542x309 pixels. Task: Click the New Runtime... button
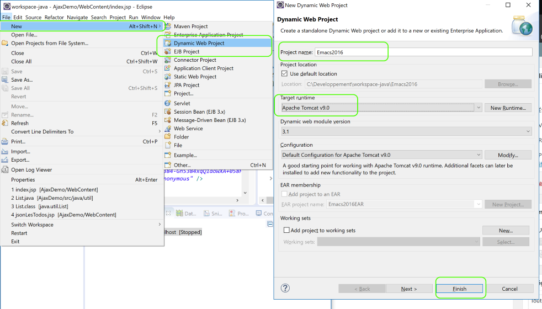[x=508, y=108]
